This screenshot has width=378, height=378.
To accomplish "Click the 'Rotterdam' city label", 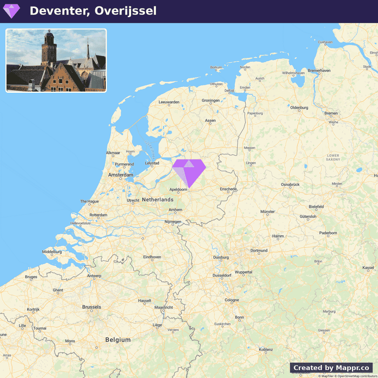I will 98,215.
